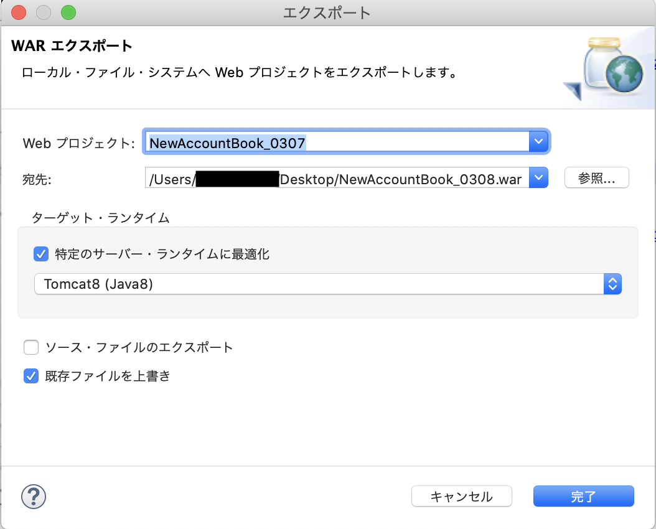Enable ソース・ファイルのエクスポート option
The height and width of the screenshot is (529, 656).
(x=31, y=347)
